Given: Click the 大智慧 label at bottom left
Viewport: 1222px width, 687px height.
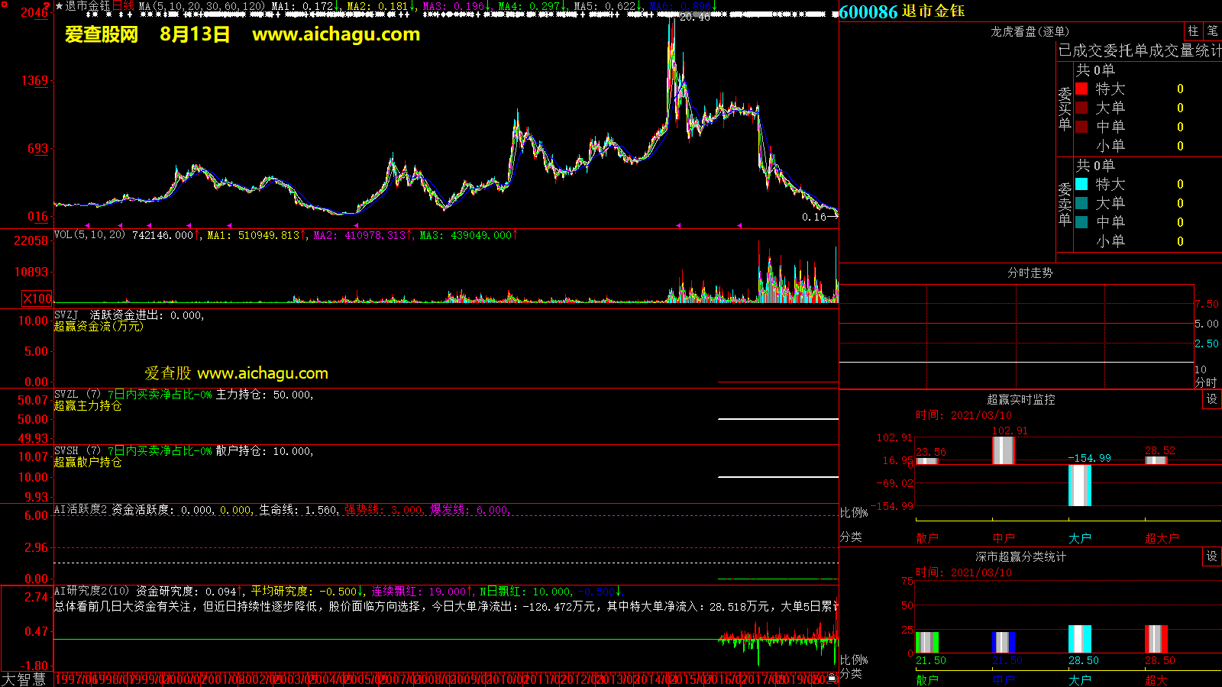Looking at the screenshot, I should coord(24,679).
